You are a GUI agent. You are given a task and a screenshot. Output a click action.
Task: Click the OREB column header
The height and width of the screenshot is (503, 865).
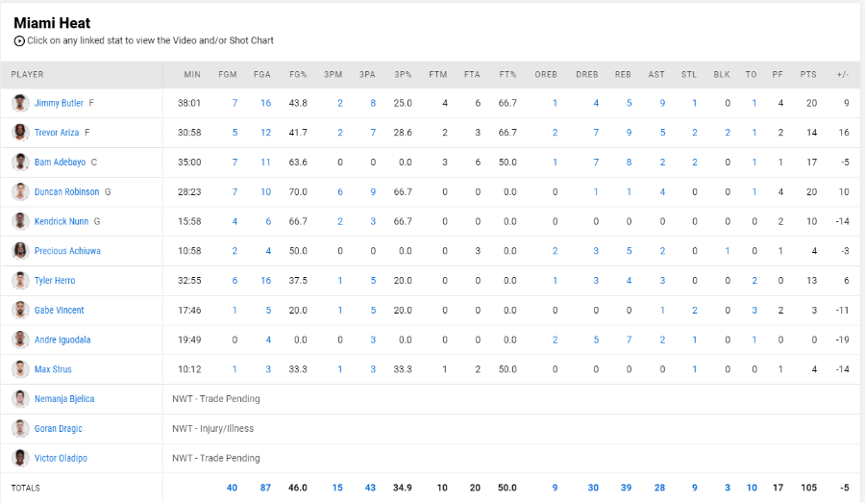(546, 74)
